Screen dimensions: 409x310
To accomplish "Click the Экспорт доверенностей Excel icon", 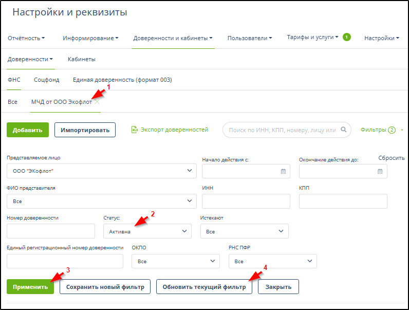I will [135, 130].
